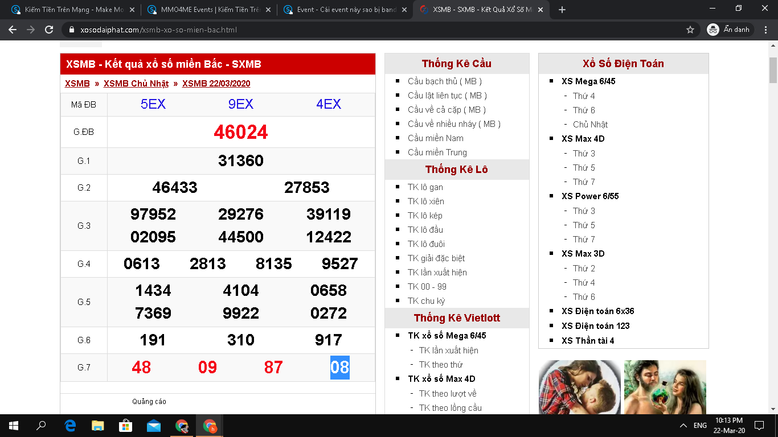Open the 'XS Điện toán 6x36' link
Viewport: 778px width, 437px height.
click(x=598, y=311)
